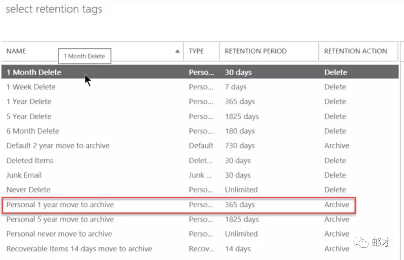Select the 1 Month Delete tag row

tap(34, 72)
